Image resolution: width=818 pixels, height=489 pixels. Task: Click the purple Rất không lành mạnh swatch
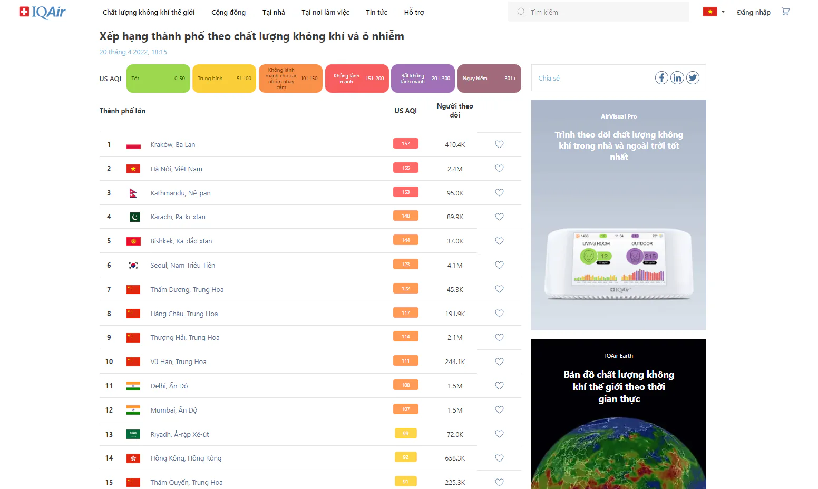423,79
